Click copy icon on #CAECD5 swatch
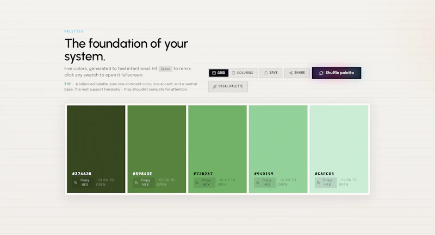 tap(318, 183)
